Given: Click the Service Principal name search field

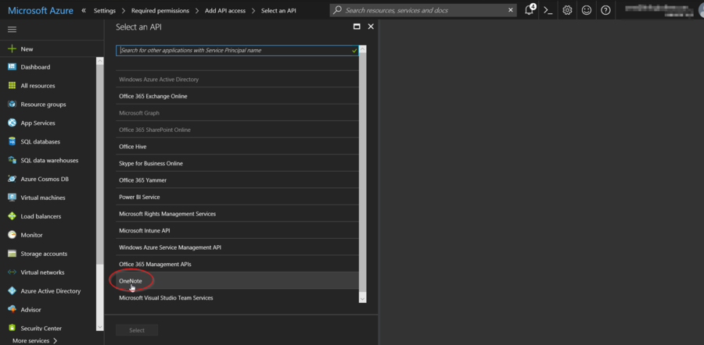Looking at the screenshot, I should click(x=233, y=50).
